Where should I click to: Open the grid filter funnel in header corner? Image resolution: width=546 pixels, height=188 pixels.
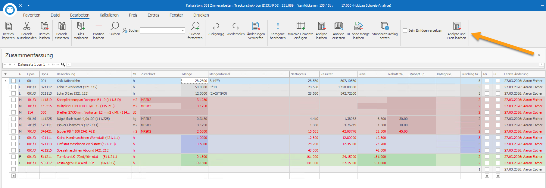5,74
